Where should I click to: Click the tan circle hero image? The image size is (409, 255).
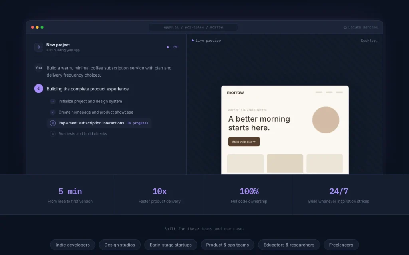(x=326, y=120)
